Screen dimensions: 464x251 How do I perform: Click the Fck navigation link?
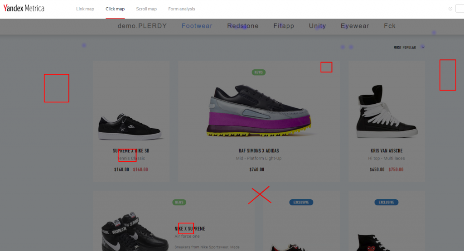click(x=389, y=26)
